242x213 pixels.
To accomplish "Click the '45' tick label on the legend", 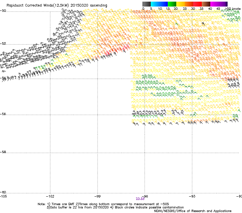I will point(218,9).
